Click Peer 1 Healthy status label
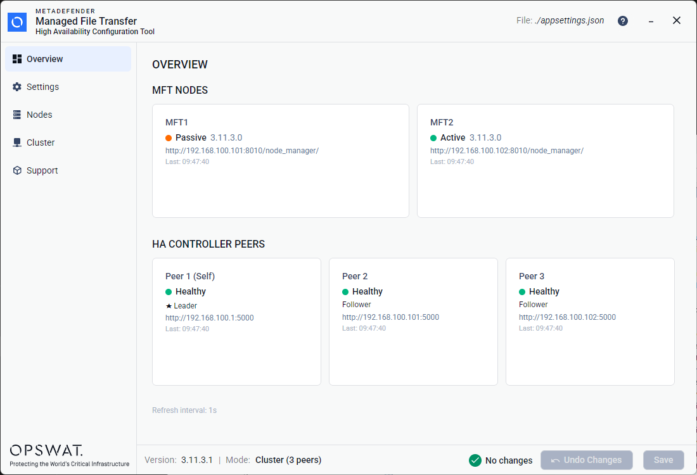Screen dimensions: 697x475 190,291
